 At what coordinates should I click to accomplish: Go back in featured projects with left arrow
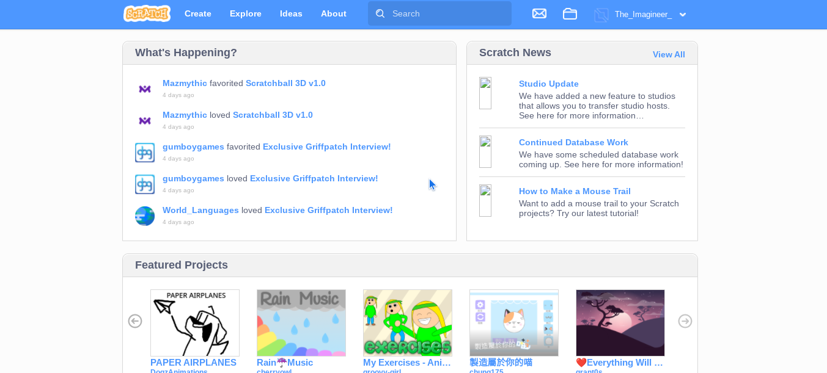(x=134, y=320)
